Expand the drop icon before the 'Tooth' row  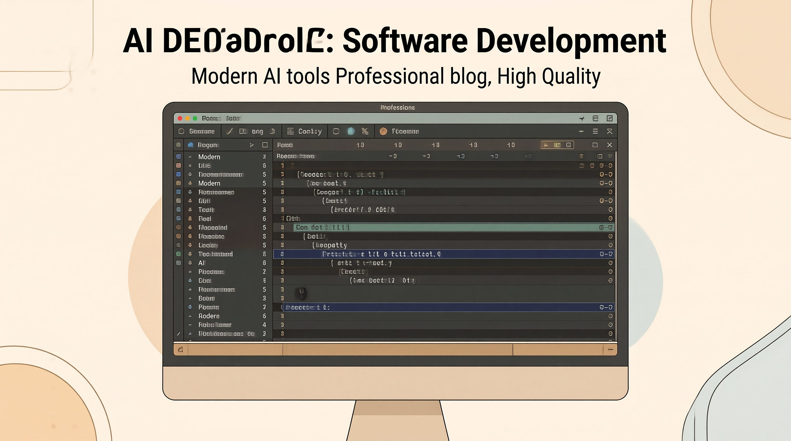(190, 210)
